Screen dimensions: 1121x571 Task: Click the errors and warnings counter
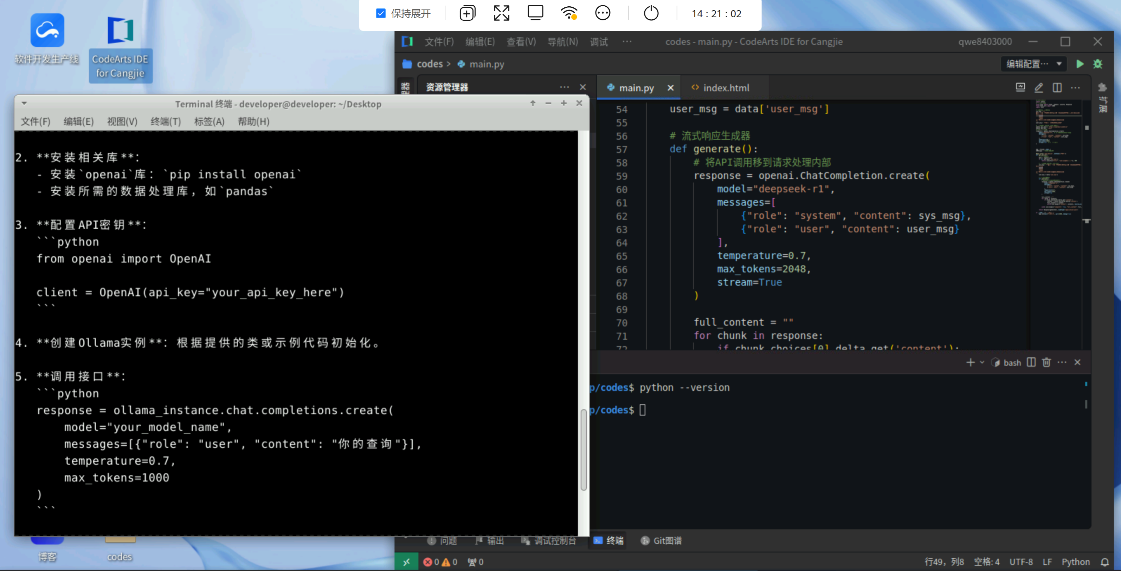tap(440, 562)
